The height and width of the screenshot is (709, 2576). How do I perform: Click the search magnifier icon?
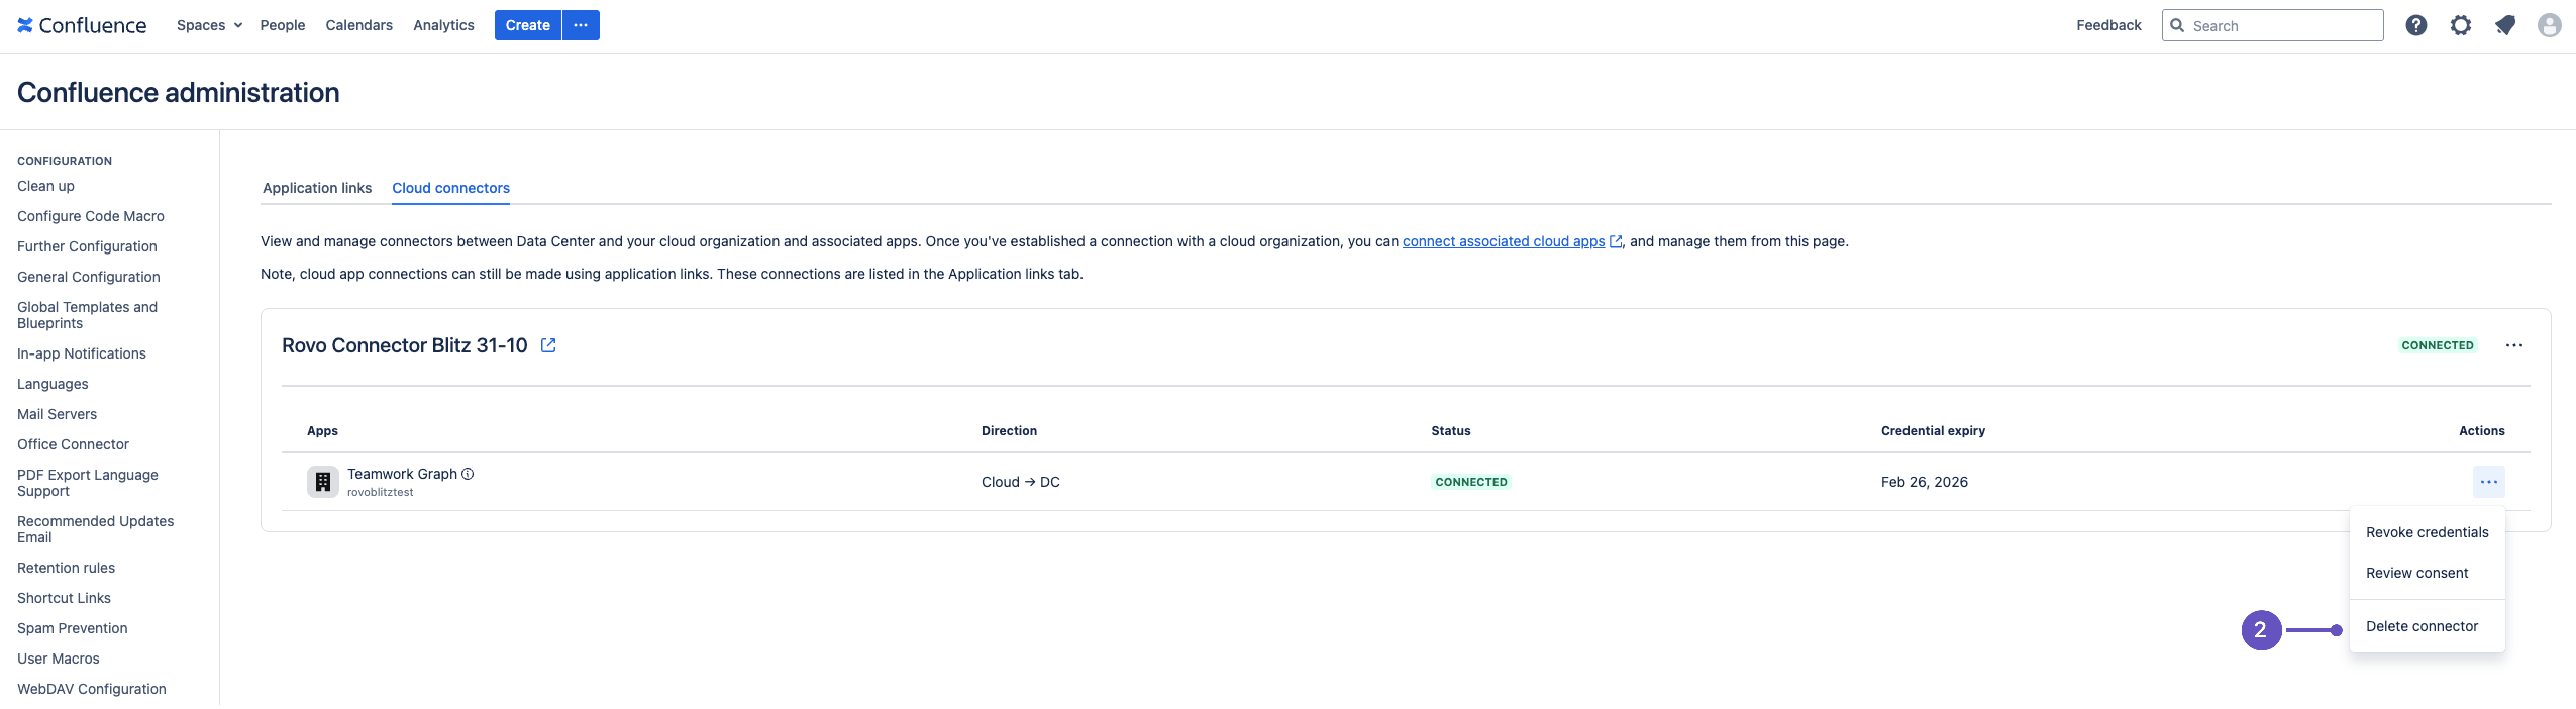tap(2178, 25)
